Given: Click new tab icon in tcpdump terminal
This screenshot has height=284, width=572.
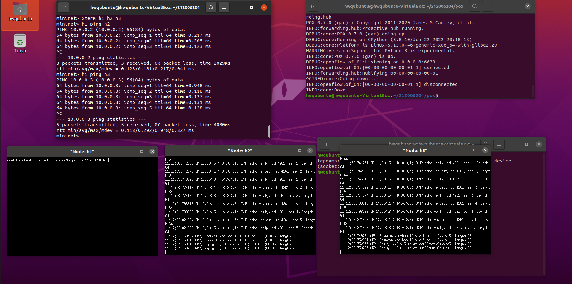Looking at the screenshot, I should coord(325,144).
